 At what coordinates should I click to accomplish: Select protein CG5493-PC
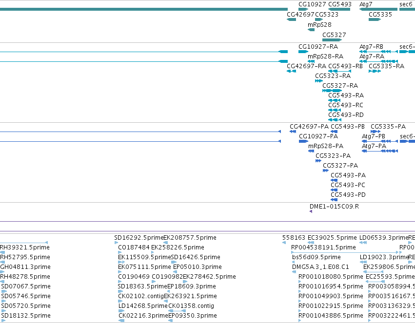334,190
